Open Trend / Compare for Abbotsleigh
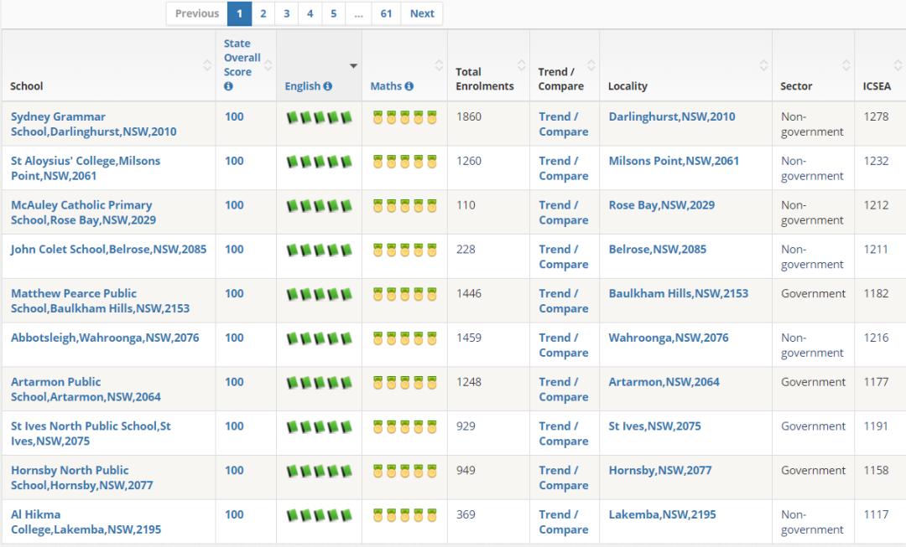Image resolution: width=906 pixels, height=547 pixels. [564, 345]
